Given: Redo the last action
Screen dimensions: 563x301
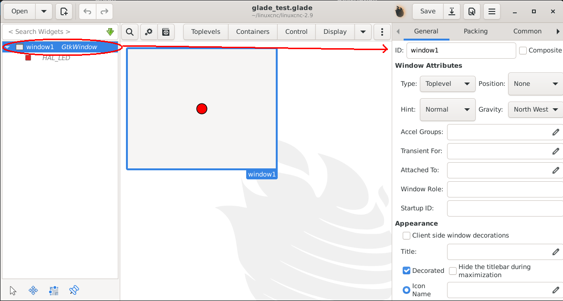Looking at the screenshot, I should click(104, 11).
